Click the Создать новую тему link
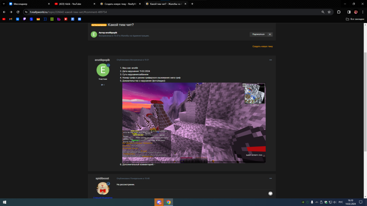Image resolution: width=367 pixels, height=206 pixels. tap(262, 46)
